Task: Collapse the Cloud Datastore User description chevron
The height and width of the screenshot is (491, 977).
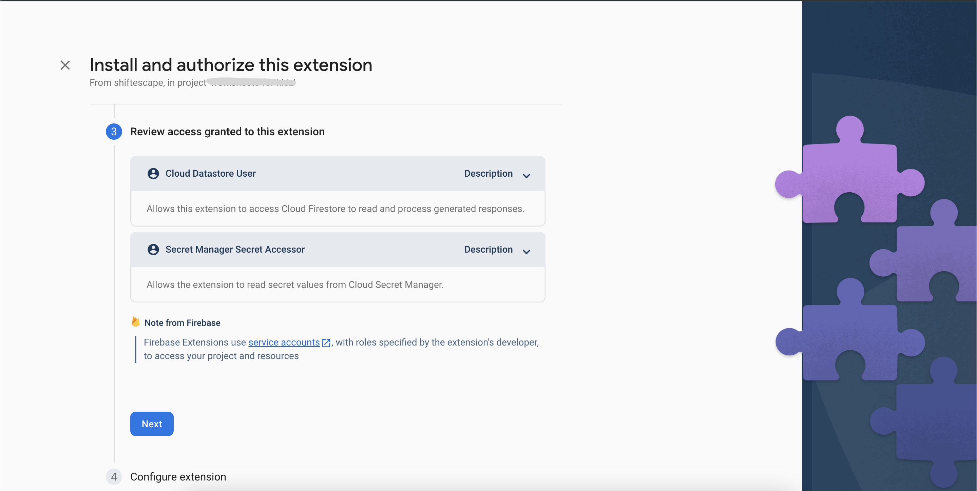Action: (526, 176)
